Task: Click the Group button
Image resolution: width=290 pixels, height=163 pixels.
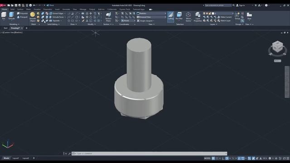Action: tap(237, 16)
